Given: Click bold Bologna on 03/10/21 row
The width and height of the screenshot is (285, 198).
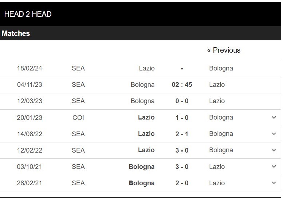Looking at the screenshot, I should coord(142,167).
